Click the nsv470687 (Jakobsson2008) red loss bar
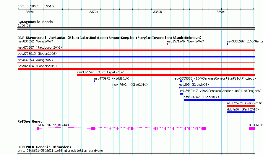The image size is (263, 155). pyautogui.click(x=136, y=50)
